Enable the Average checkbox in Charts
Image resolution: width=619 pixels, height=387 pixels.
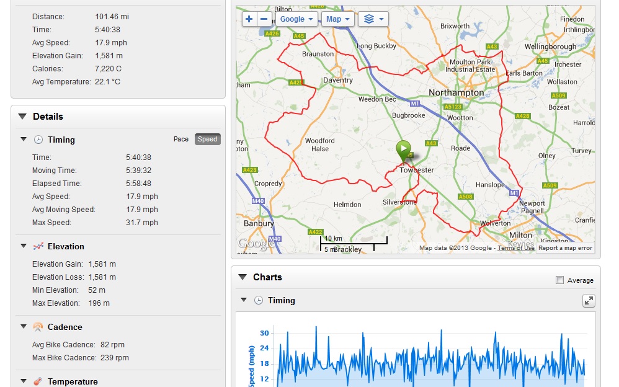[559, 280]
